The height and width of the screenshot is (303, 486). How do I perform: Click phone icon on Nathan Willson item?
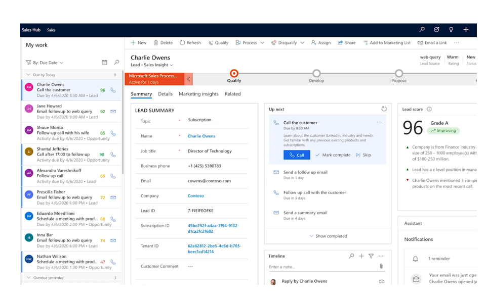[x=113, y=262]
